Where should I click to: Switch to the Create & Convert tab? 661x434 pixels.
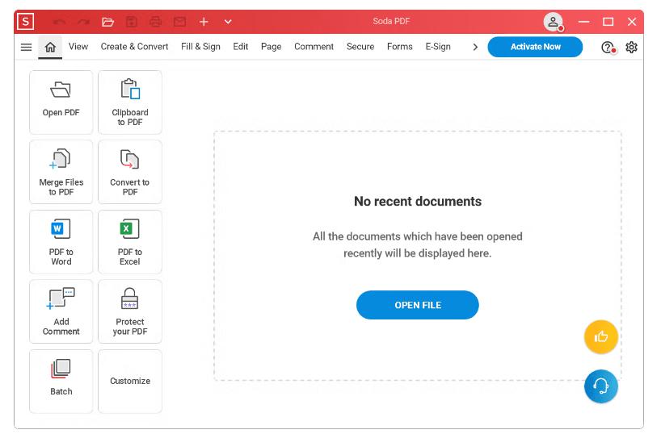134,47
